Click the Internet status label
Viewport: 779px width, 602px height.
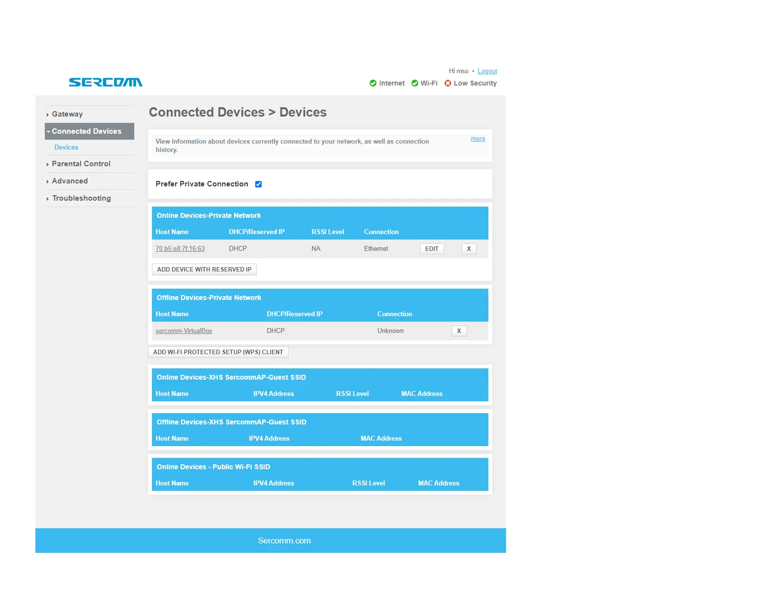392,83
